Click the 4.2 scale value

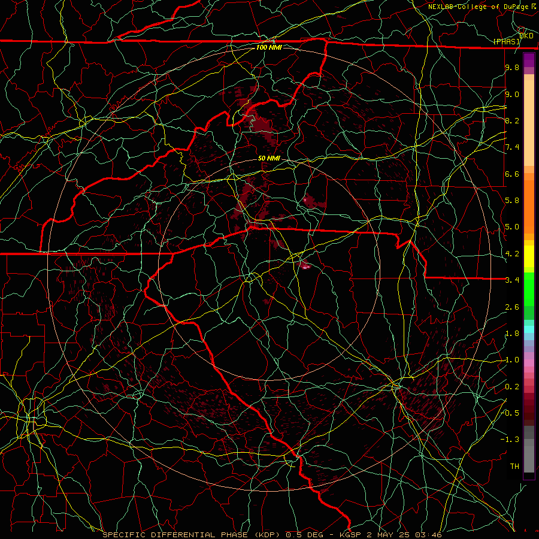tap(512, 254)
